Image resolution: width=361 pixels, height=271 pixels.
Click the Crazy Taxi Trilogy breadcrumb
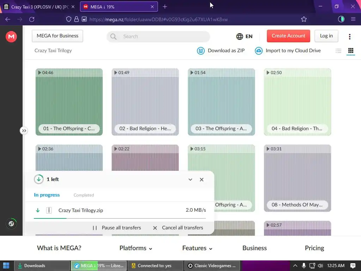tap(53, 50)
